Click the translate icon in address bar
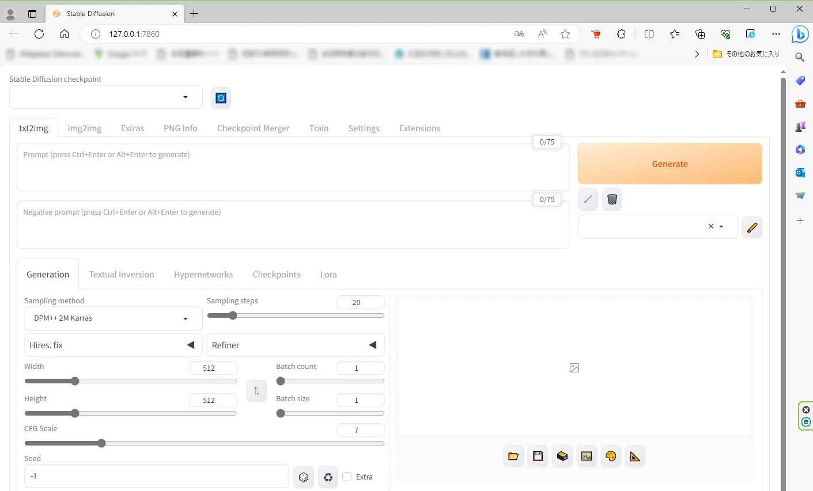This screenshot has height=491, width=813. (519, 34)
